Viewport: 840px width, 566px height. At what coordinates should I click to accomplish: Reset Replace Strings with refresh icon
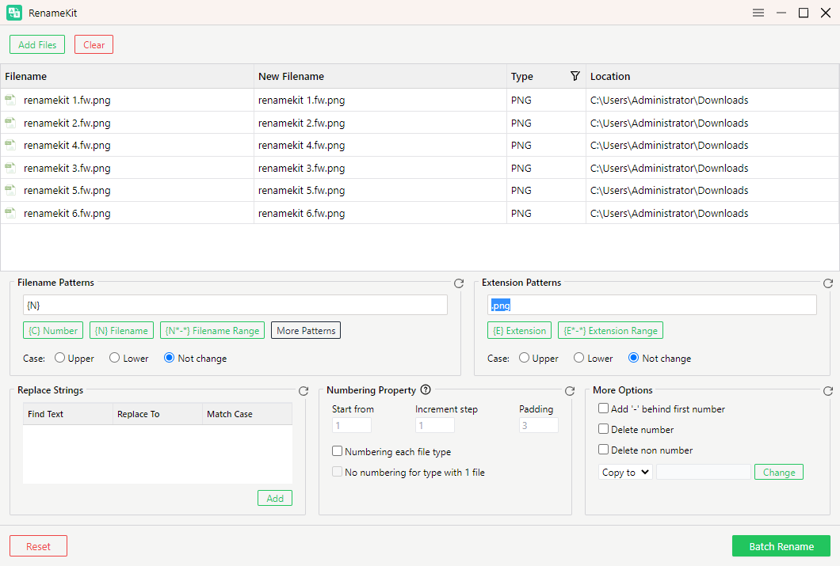[x=304, y=391]
